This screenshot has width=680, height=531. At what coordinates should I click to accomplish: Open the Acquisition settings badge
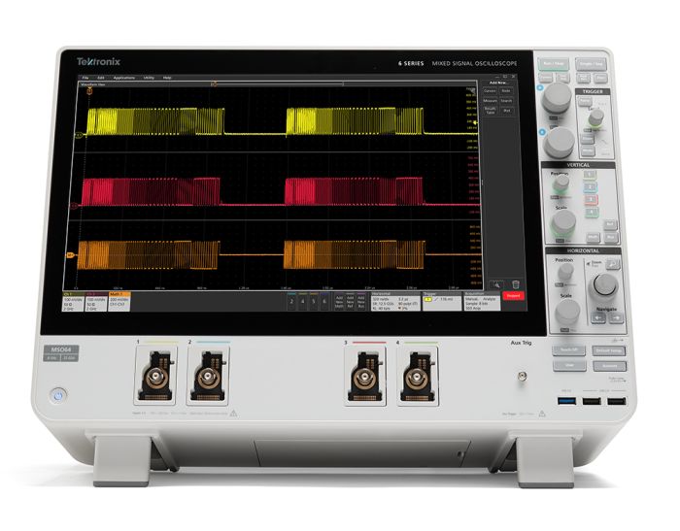[x=482, y=301]
